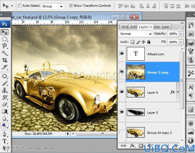Click the Ps logo at toolbox top

tap(5, 24)
